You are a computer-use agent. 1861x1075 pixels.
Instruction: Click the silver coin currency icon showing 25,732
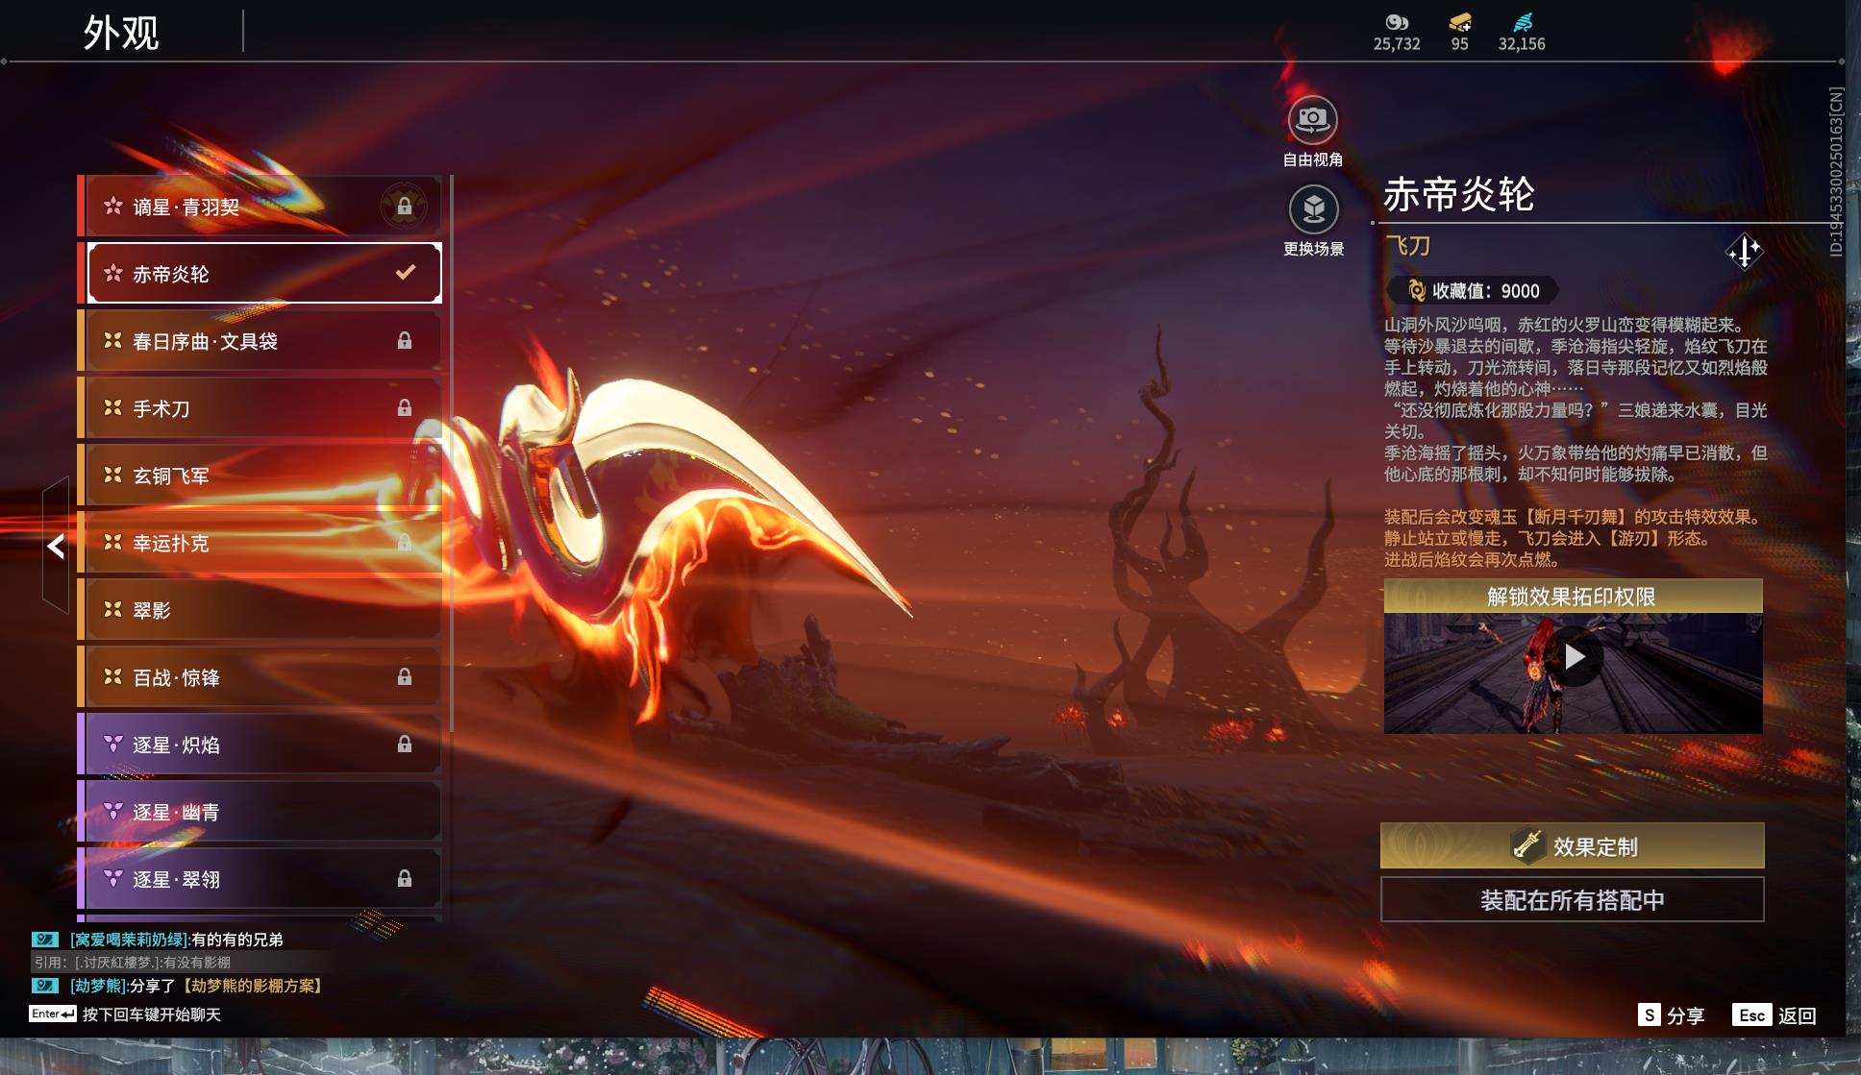click(1397, 22)
